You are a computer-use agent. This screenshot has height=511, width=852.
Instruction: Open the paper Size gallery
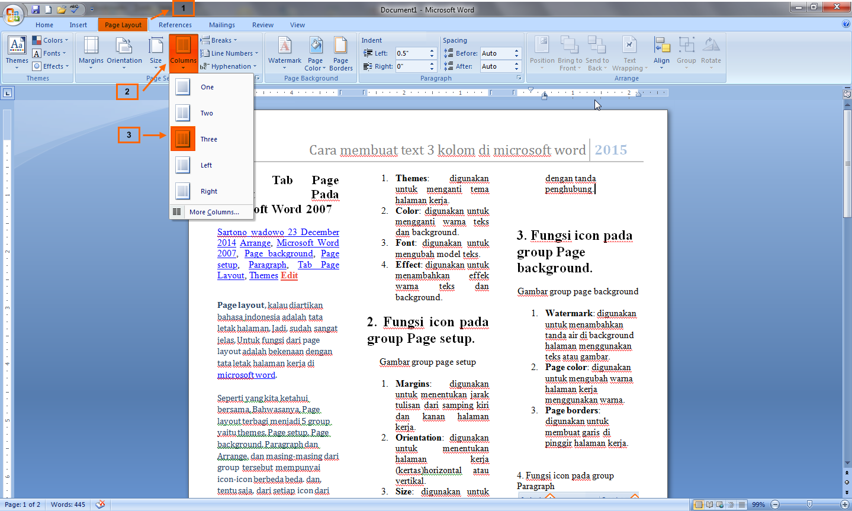click(x=156, y=53)
